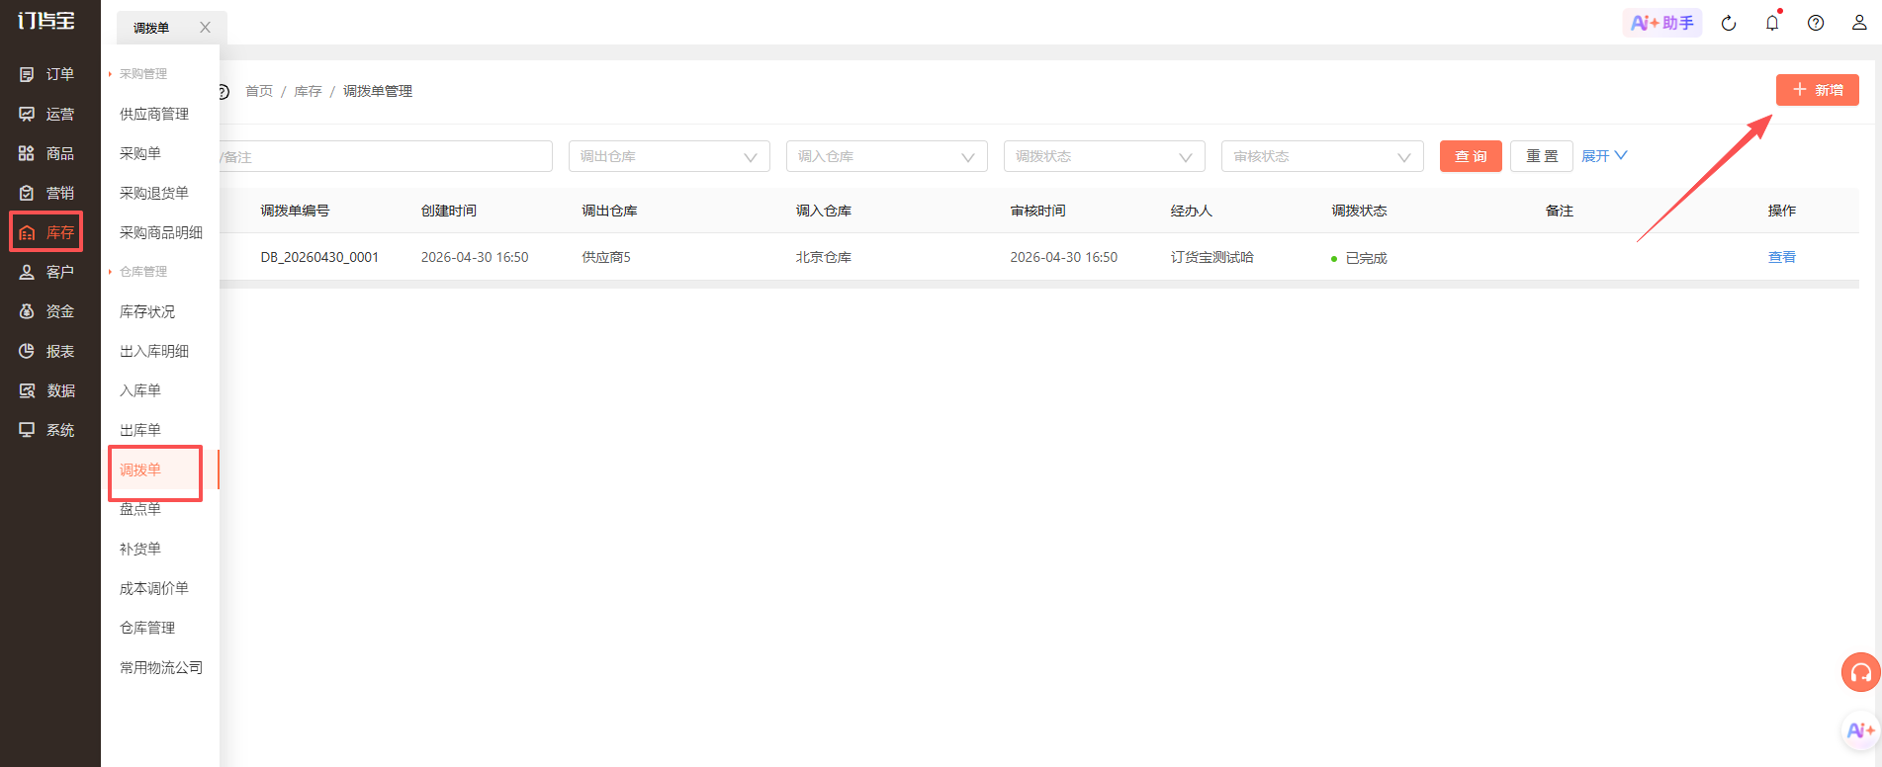The height and width of the screenshot is (767, 1882).
Task: Open the 资金 money bag icon in sidebar
Action: coord(27,311)
